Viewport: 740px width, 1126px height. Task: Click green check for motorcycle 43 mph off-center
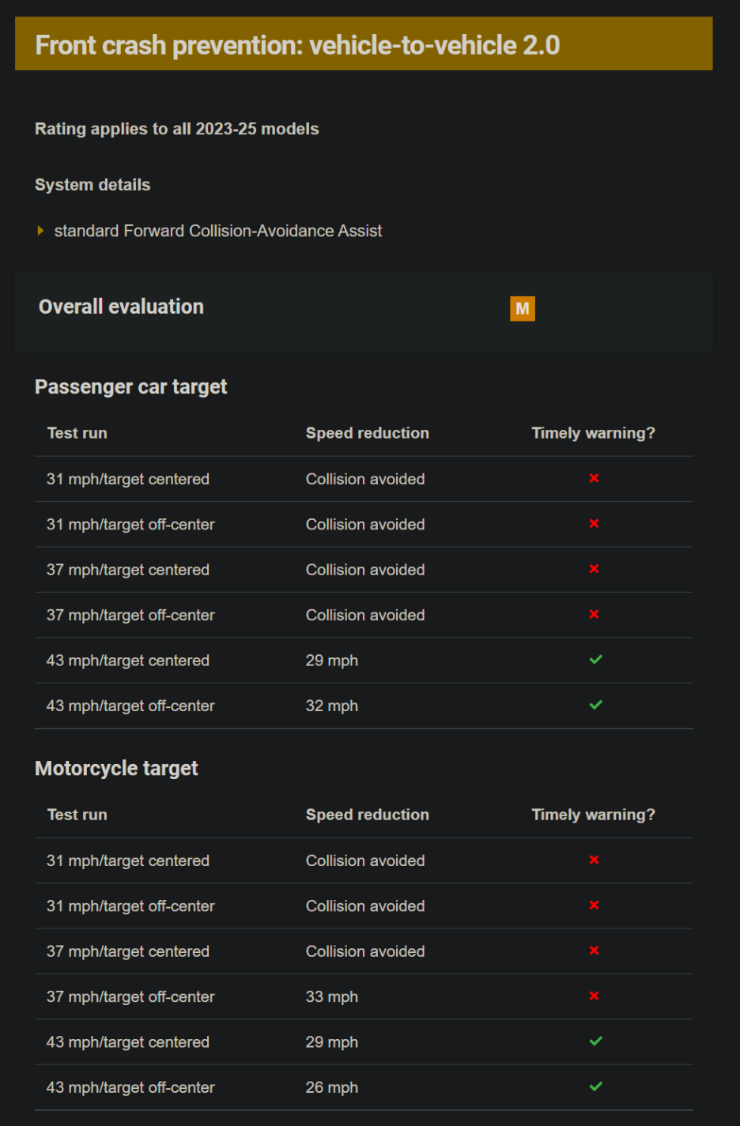click(x=595, y=1086)
